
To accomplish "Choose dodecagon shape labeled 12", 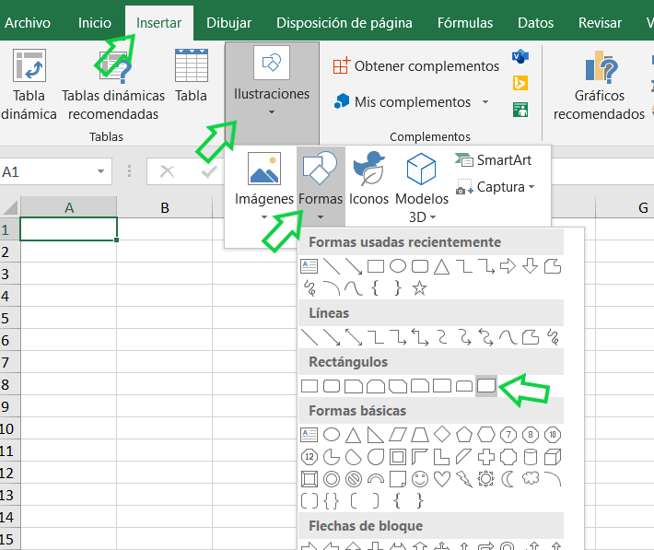I will click(x=309, y=457).
